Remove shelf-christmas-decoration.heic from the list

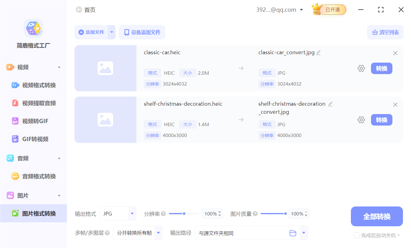click(395, 104)
